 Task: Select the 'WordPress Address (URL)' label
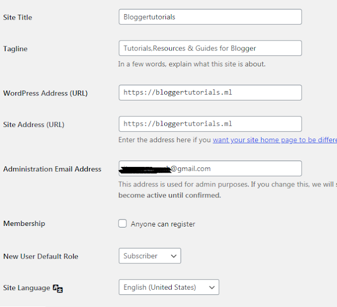45,93
